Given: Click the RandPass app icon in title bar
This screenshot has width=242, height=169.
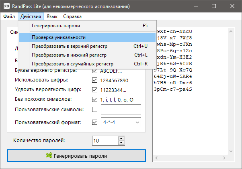Looking at the screenshot, I should tap(7, 6).
